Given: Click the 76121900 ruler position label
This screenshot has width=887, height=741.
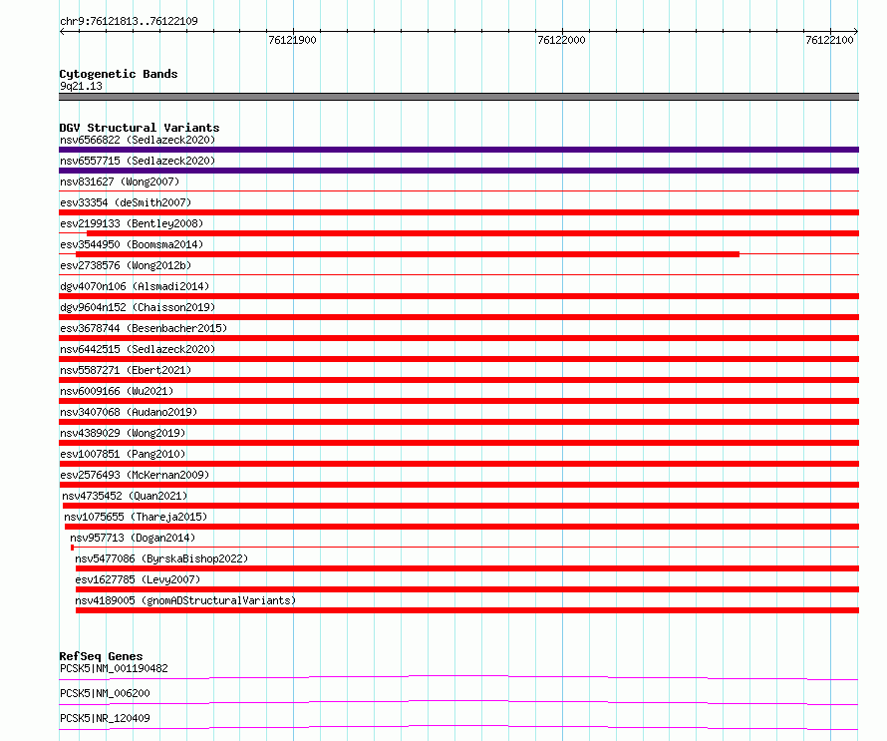Looking at the screenshot, I should click(292, 40).
